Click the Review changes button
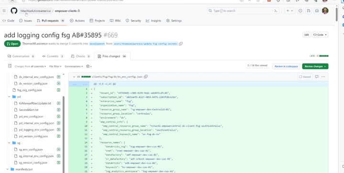Viewport: 344px width, 173px height. click(315, 66)
